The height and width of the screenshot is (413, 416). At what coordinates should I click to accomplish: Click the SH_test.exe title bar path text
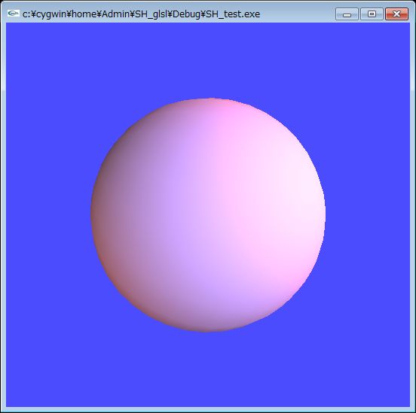coord(141,14)
